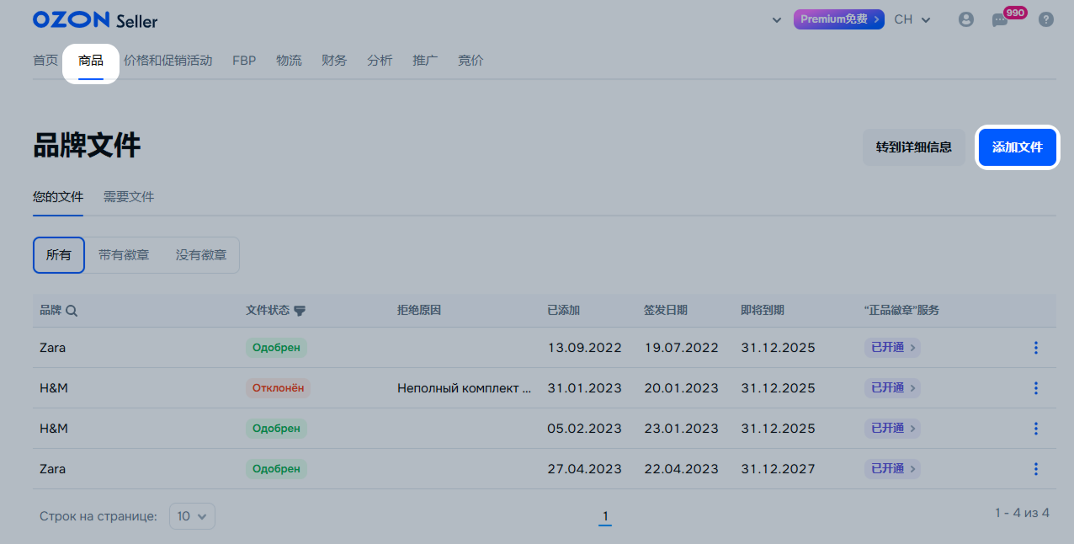1074x544 pixels.
Task: Open more actions for Zara 13.09.2022 row
Action: tap(1036, 348)
